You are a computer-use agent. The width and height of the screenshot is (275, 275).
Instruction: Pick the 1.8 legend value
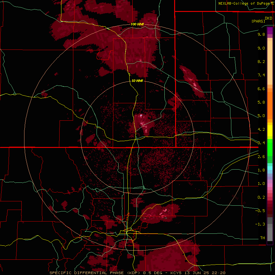[x=261, y=170]
